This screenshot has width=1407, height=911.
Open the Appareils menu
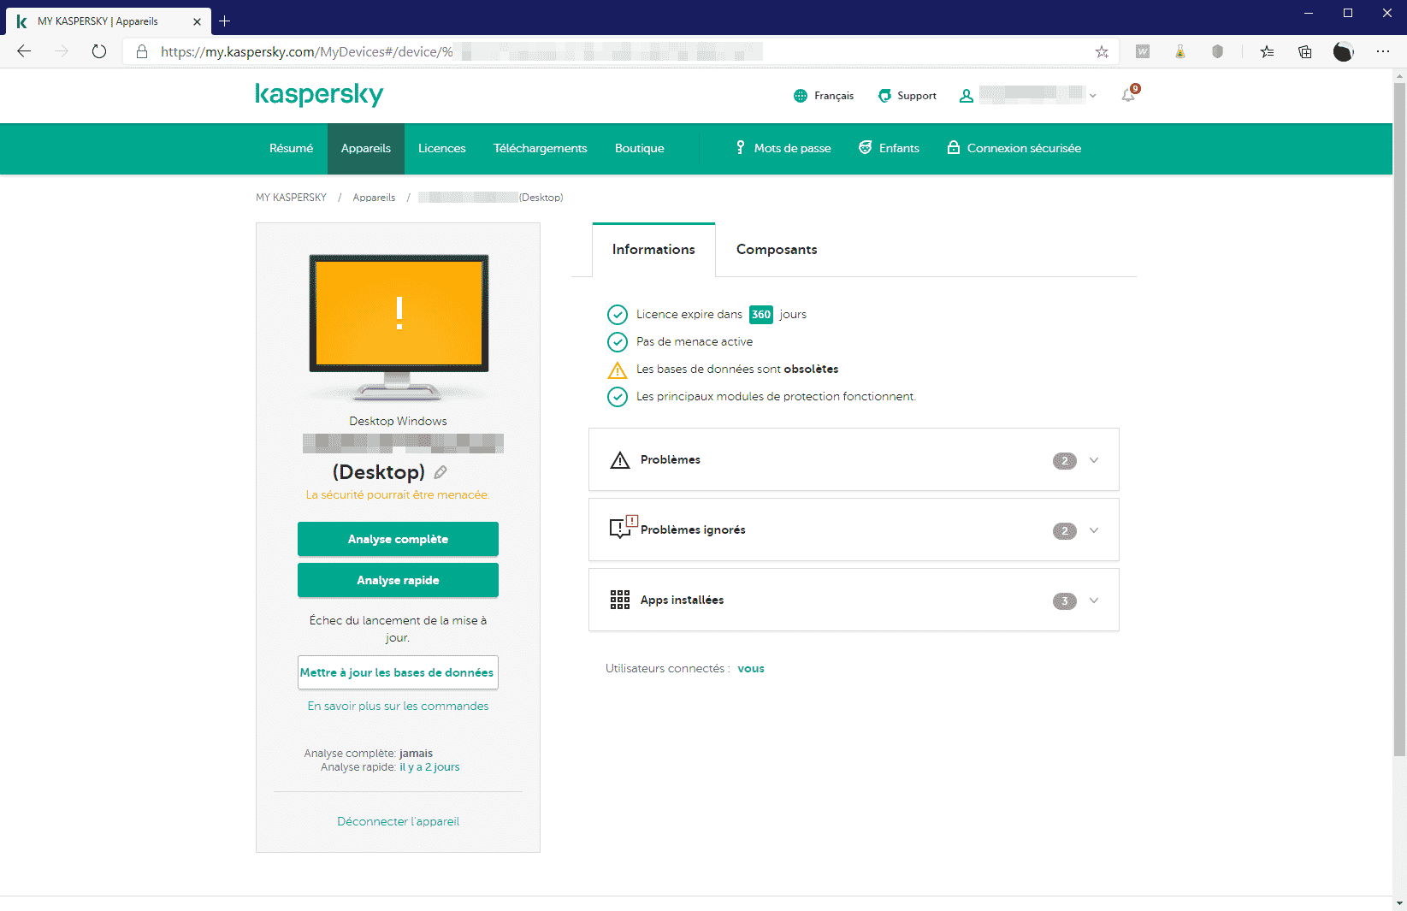point(366,148)
